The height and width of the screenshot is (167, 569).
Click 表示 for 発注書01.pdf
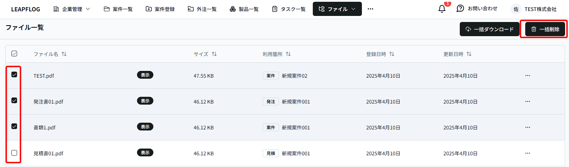[145, 101]
